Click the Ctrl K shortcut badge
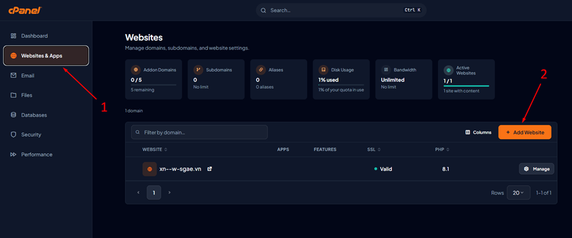This screenshot has width=572, height=238. coord(412,10)
